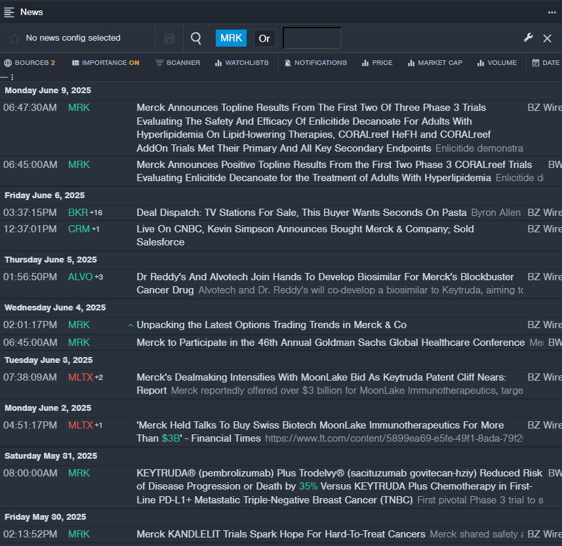The image size is (562, 546).
Task: Click MRK ticker on 02:01:17PM row
Action: pyautogui.click(x=79, y=325)
